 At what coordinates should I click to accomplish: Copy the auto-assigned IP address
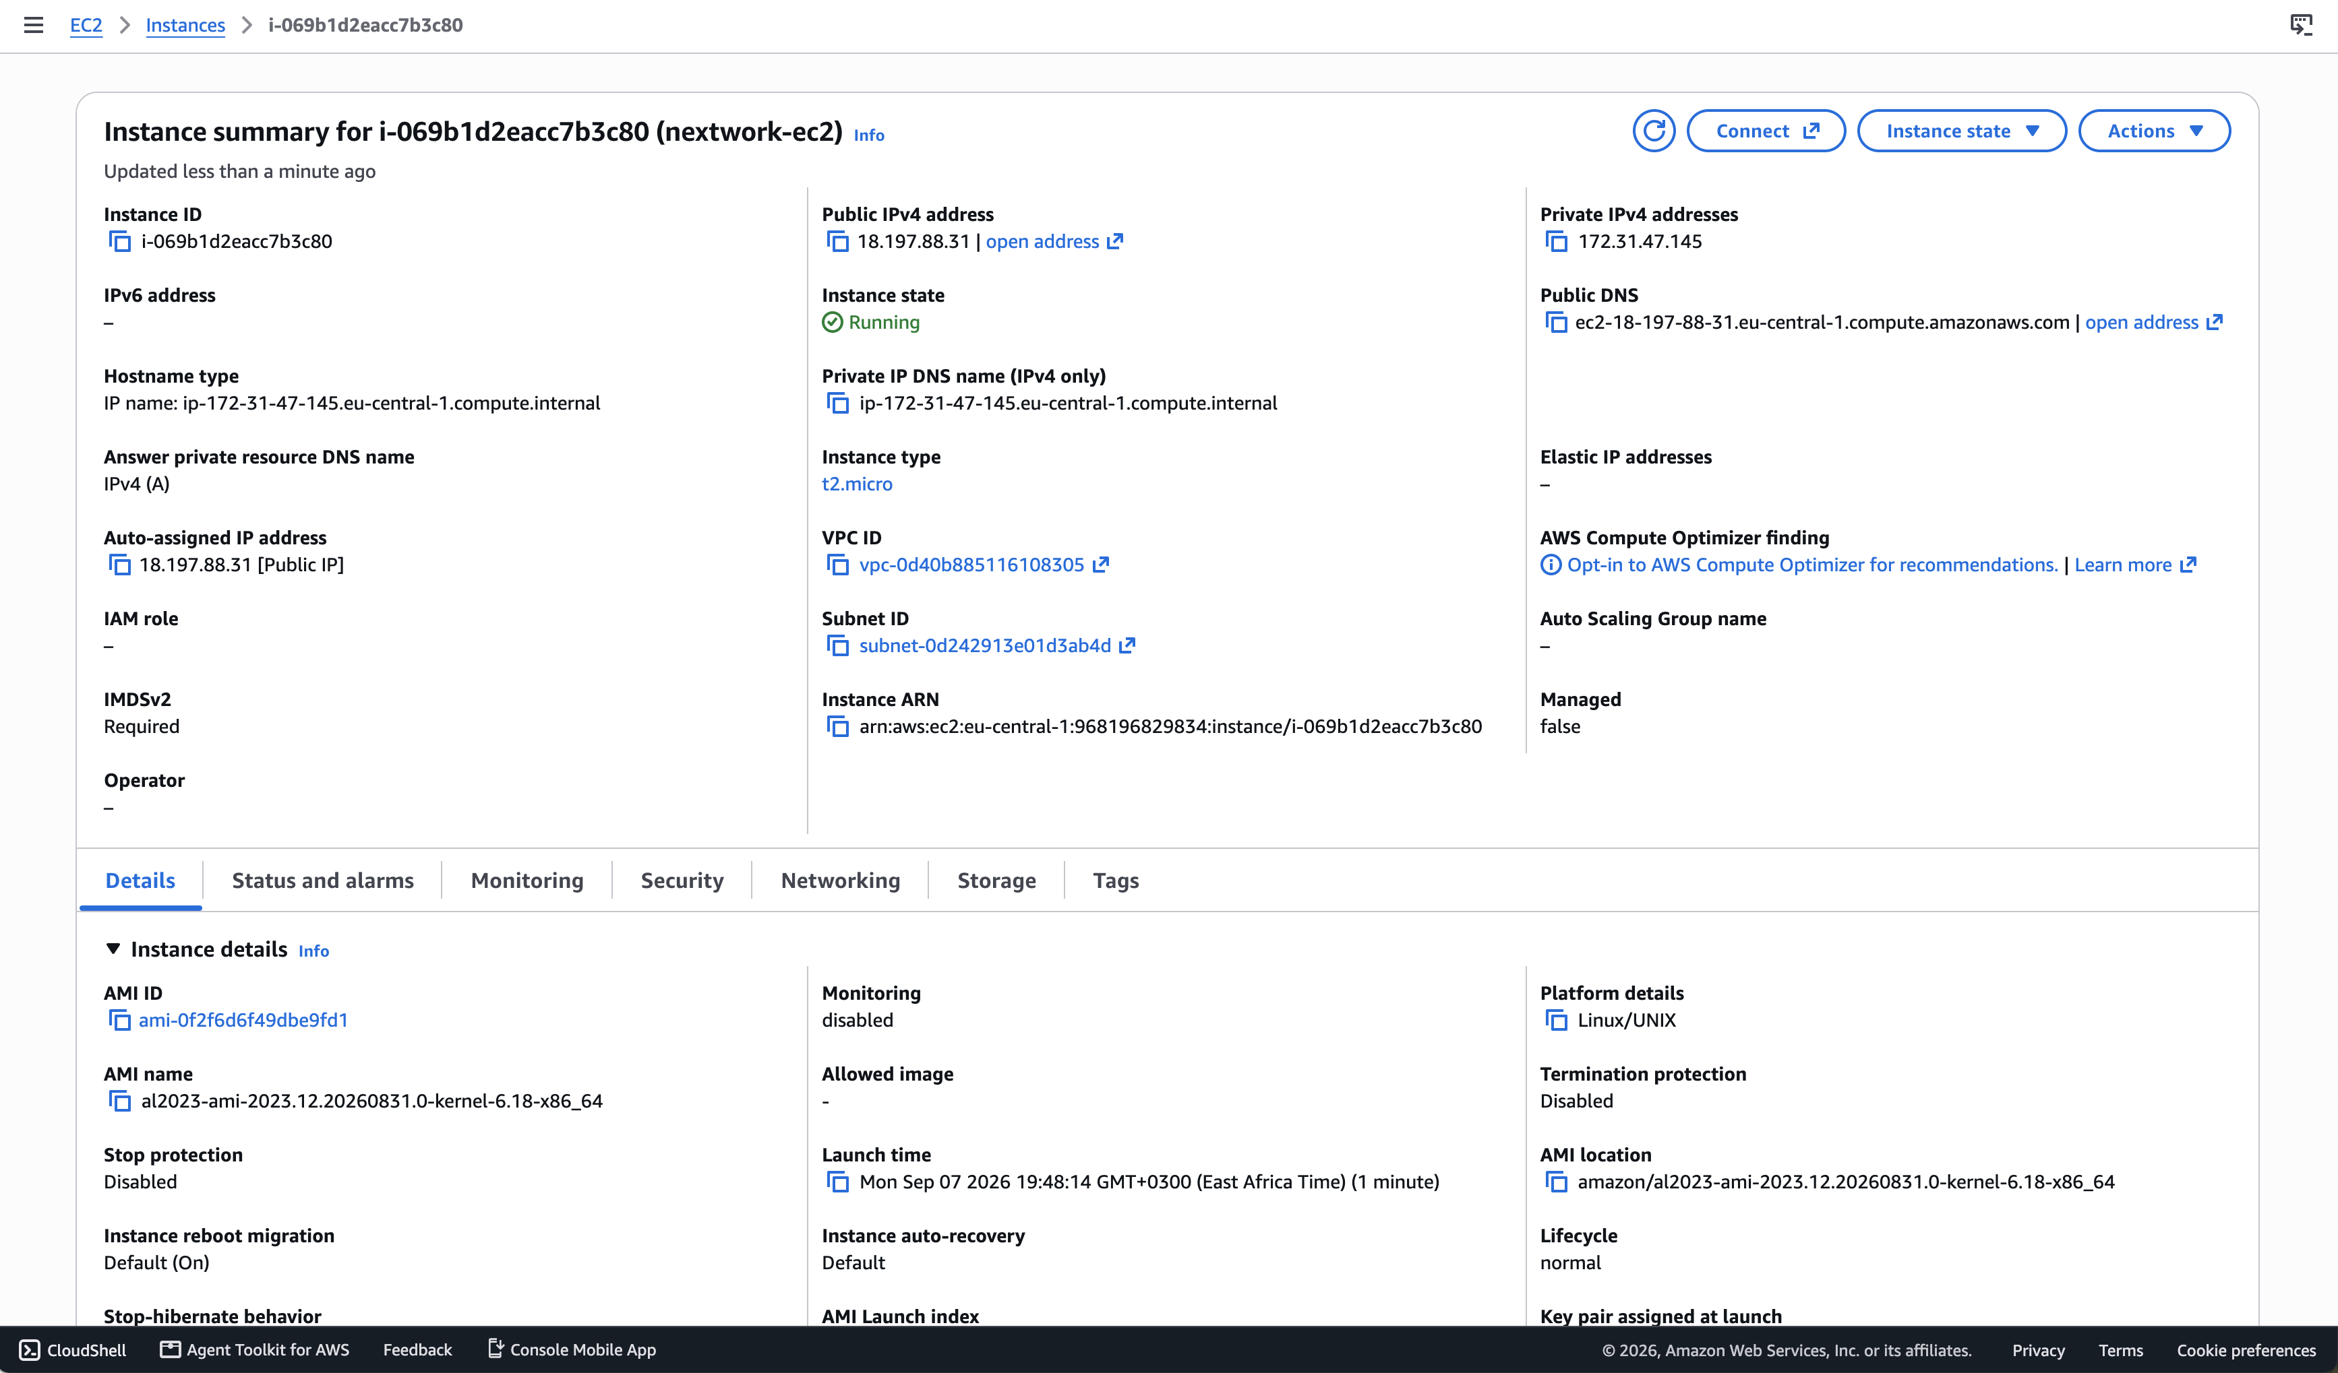coord(120,565)
